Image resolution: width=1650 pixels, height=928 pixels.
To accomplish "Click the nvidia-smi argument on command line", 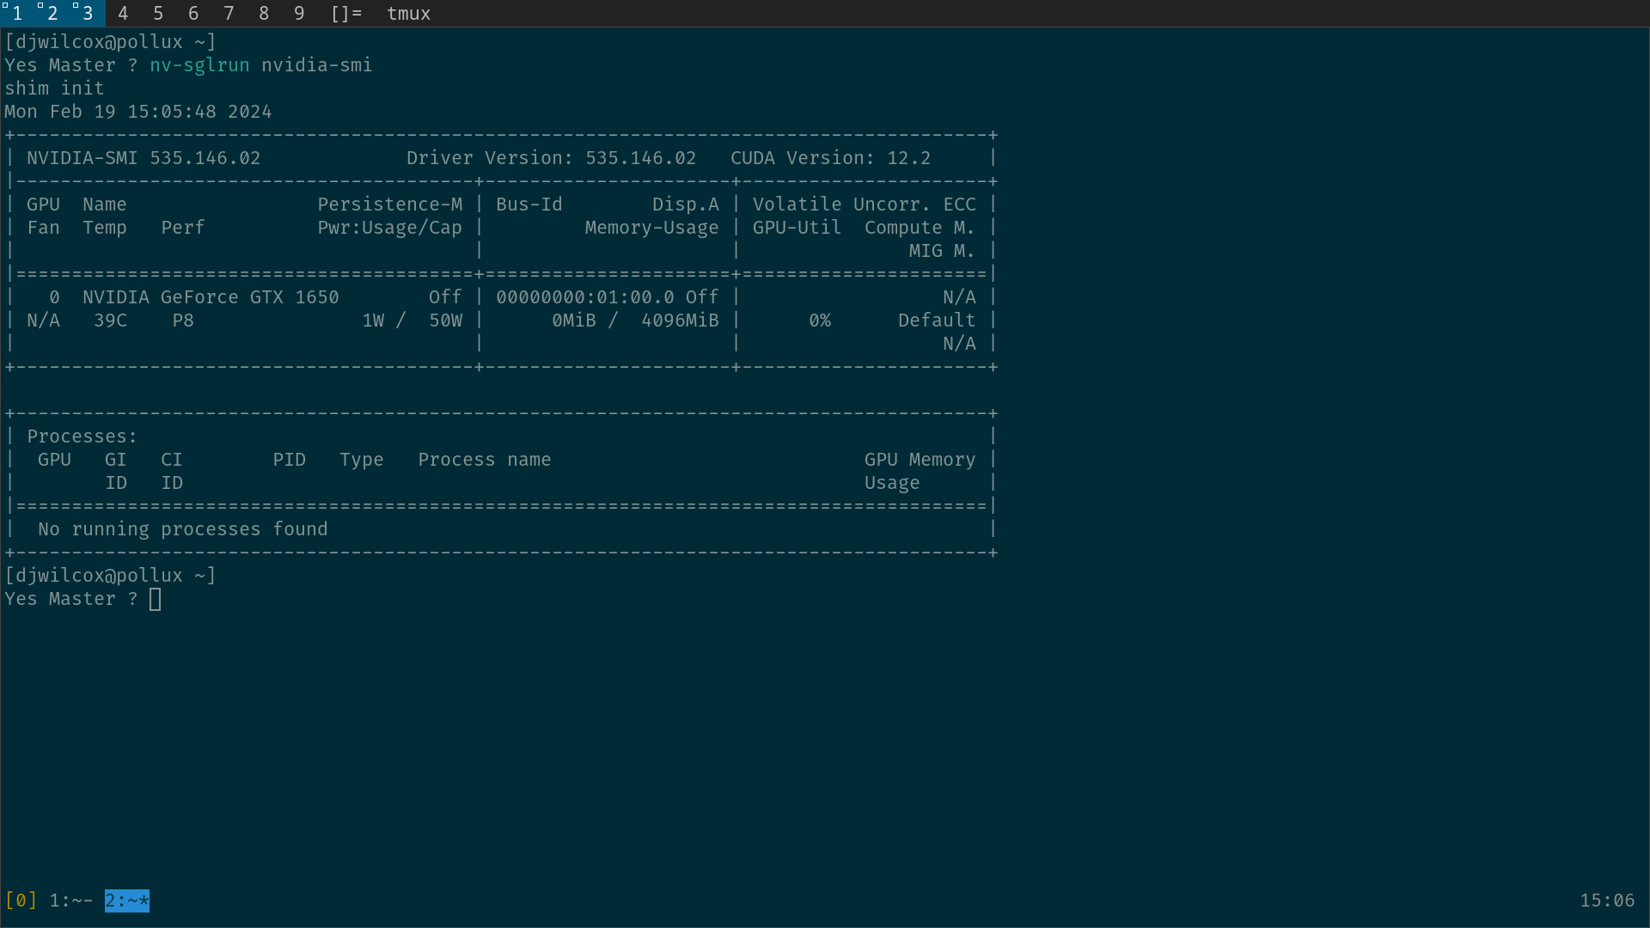I will click(317, 65).
